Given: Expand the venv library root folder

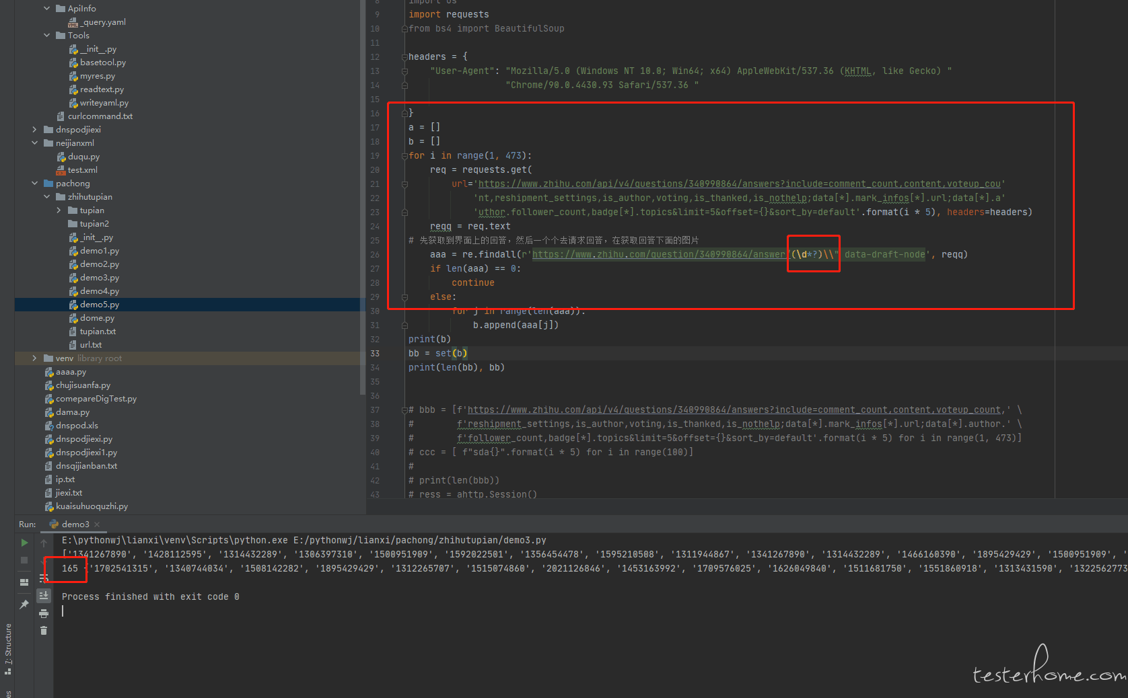Looking at the screenshot, I should tap(34, 358).
